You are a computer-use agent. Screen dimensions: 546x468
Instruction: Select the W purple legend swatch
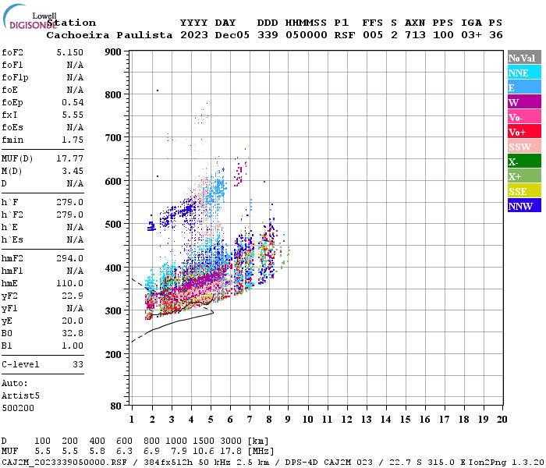[x=524, y=102]
